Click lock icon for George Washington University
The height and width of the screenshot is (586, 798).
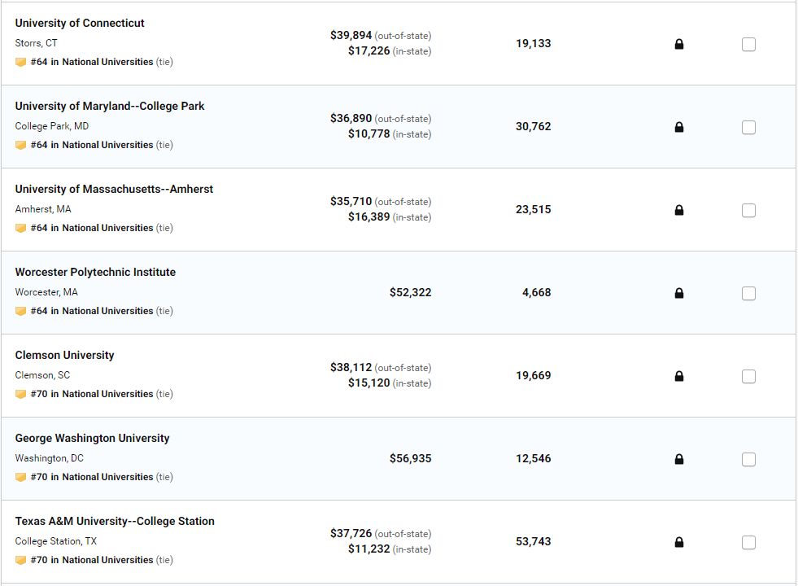click(x=679, y=459)
